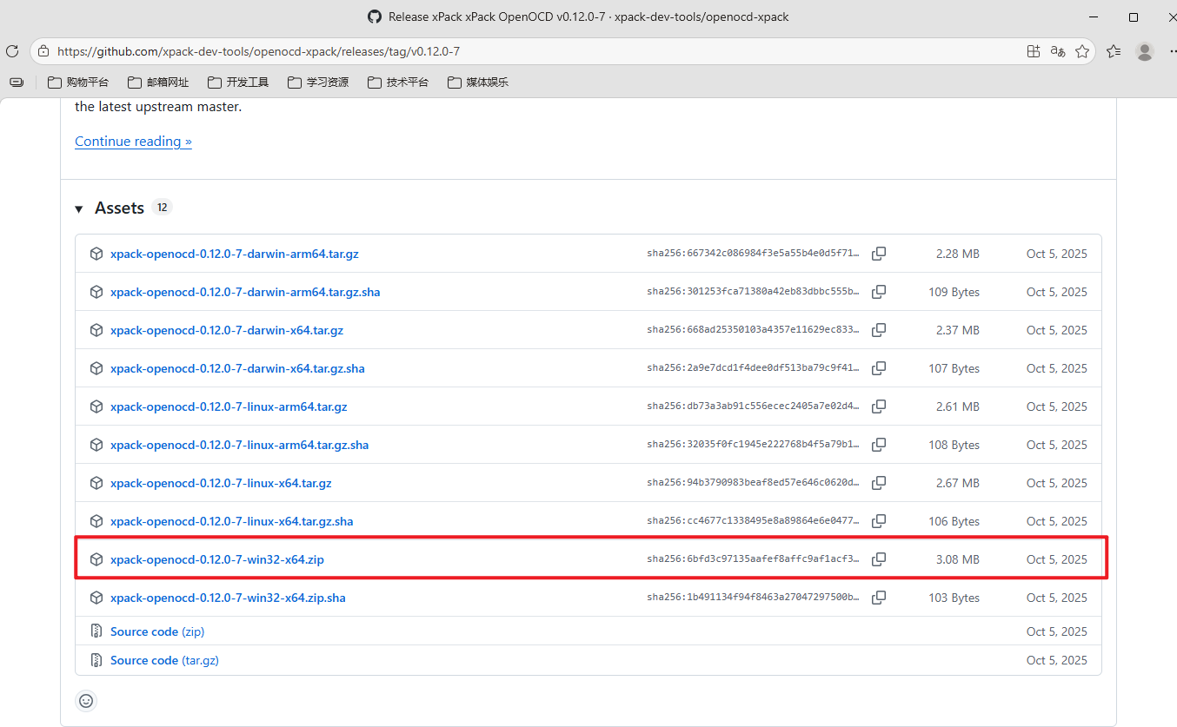Click file-zip icon beside Source code (tar.gz)
1177x727 pixels.
tap(96, 660)
